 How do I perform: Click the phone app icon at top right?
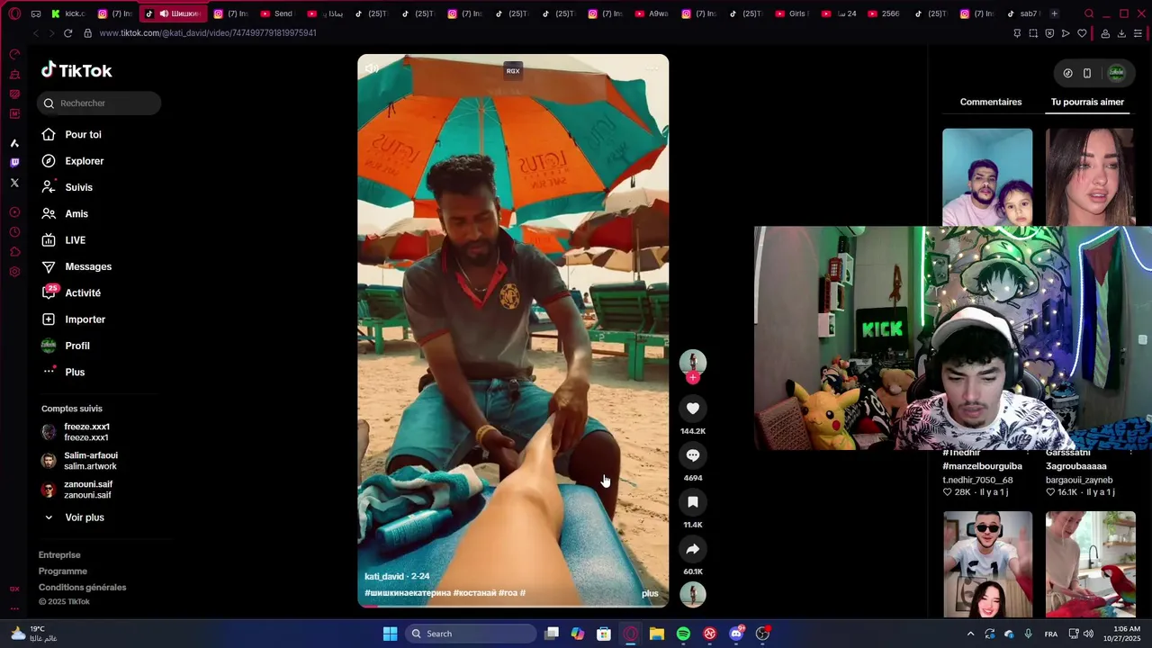pos(1087,73)
